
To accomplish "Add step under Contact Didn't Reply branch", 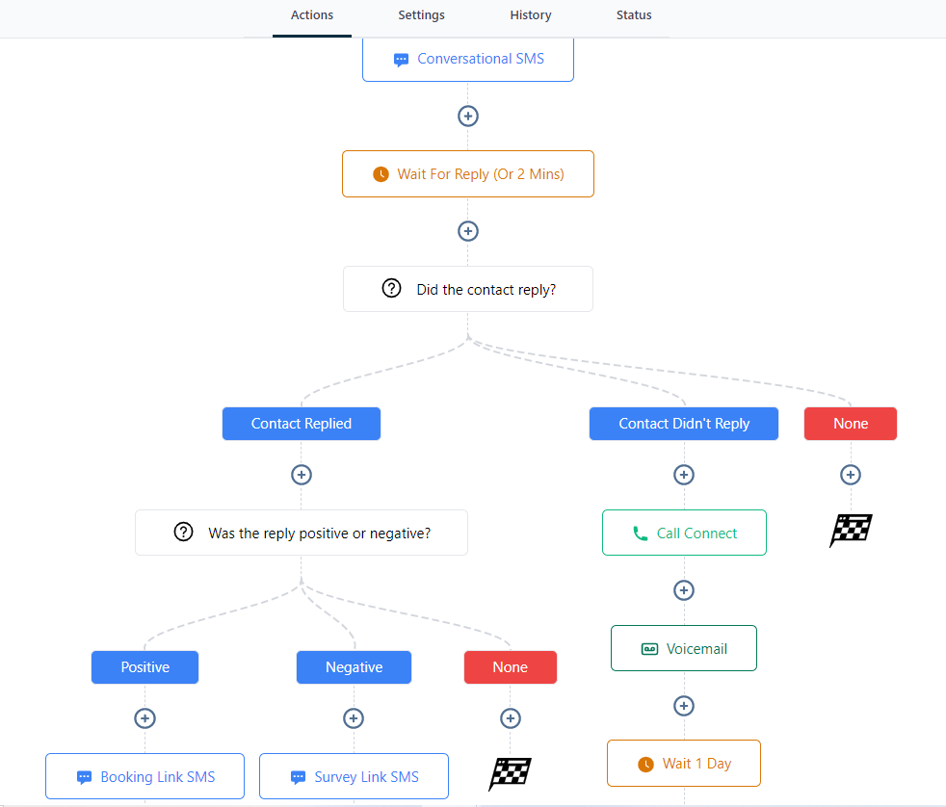I will 683,475.
